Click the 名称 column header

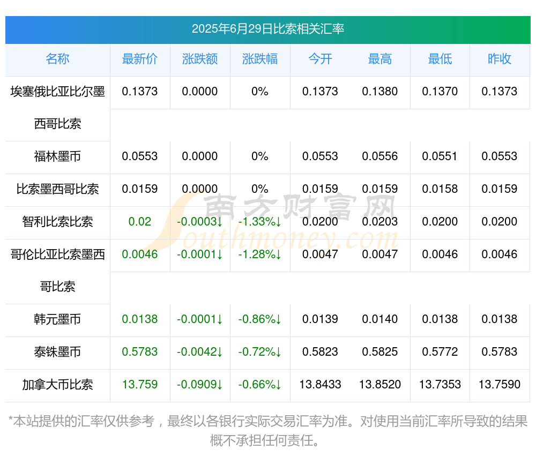pyautogui.click(x=57, y=59)
